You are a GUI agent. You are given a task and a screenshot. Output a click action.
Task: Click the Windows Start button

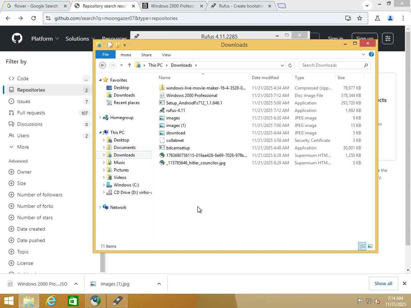coord(9,301)
